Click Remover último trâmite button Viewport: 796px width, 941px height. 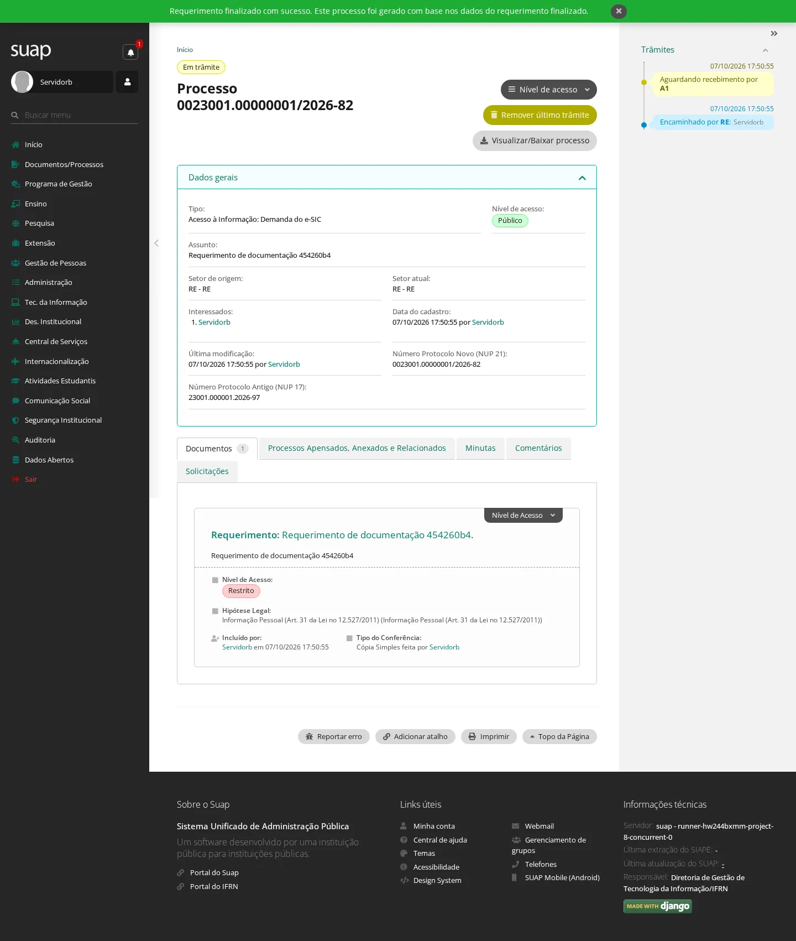540,115
